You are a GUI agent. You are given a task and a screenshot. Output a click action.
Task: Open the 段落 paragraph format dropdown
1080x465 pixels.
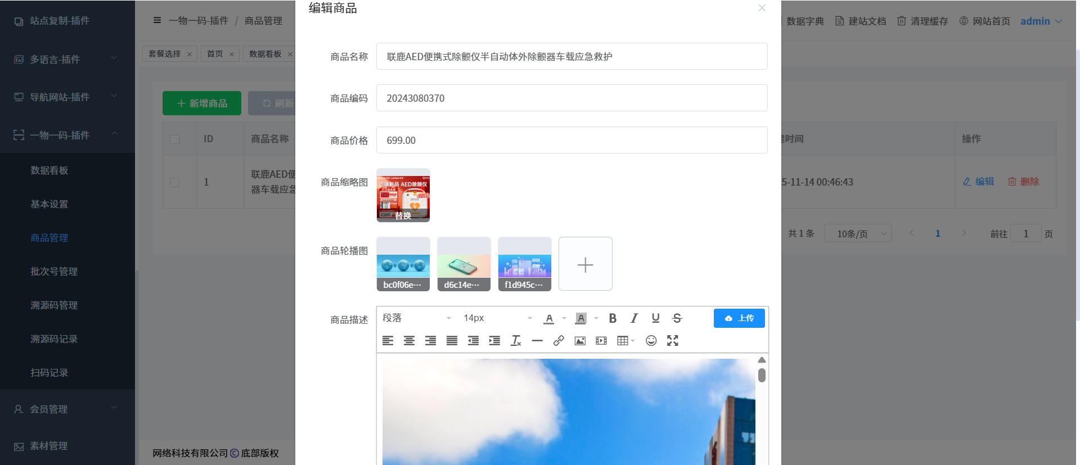(x=417, y=318)
